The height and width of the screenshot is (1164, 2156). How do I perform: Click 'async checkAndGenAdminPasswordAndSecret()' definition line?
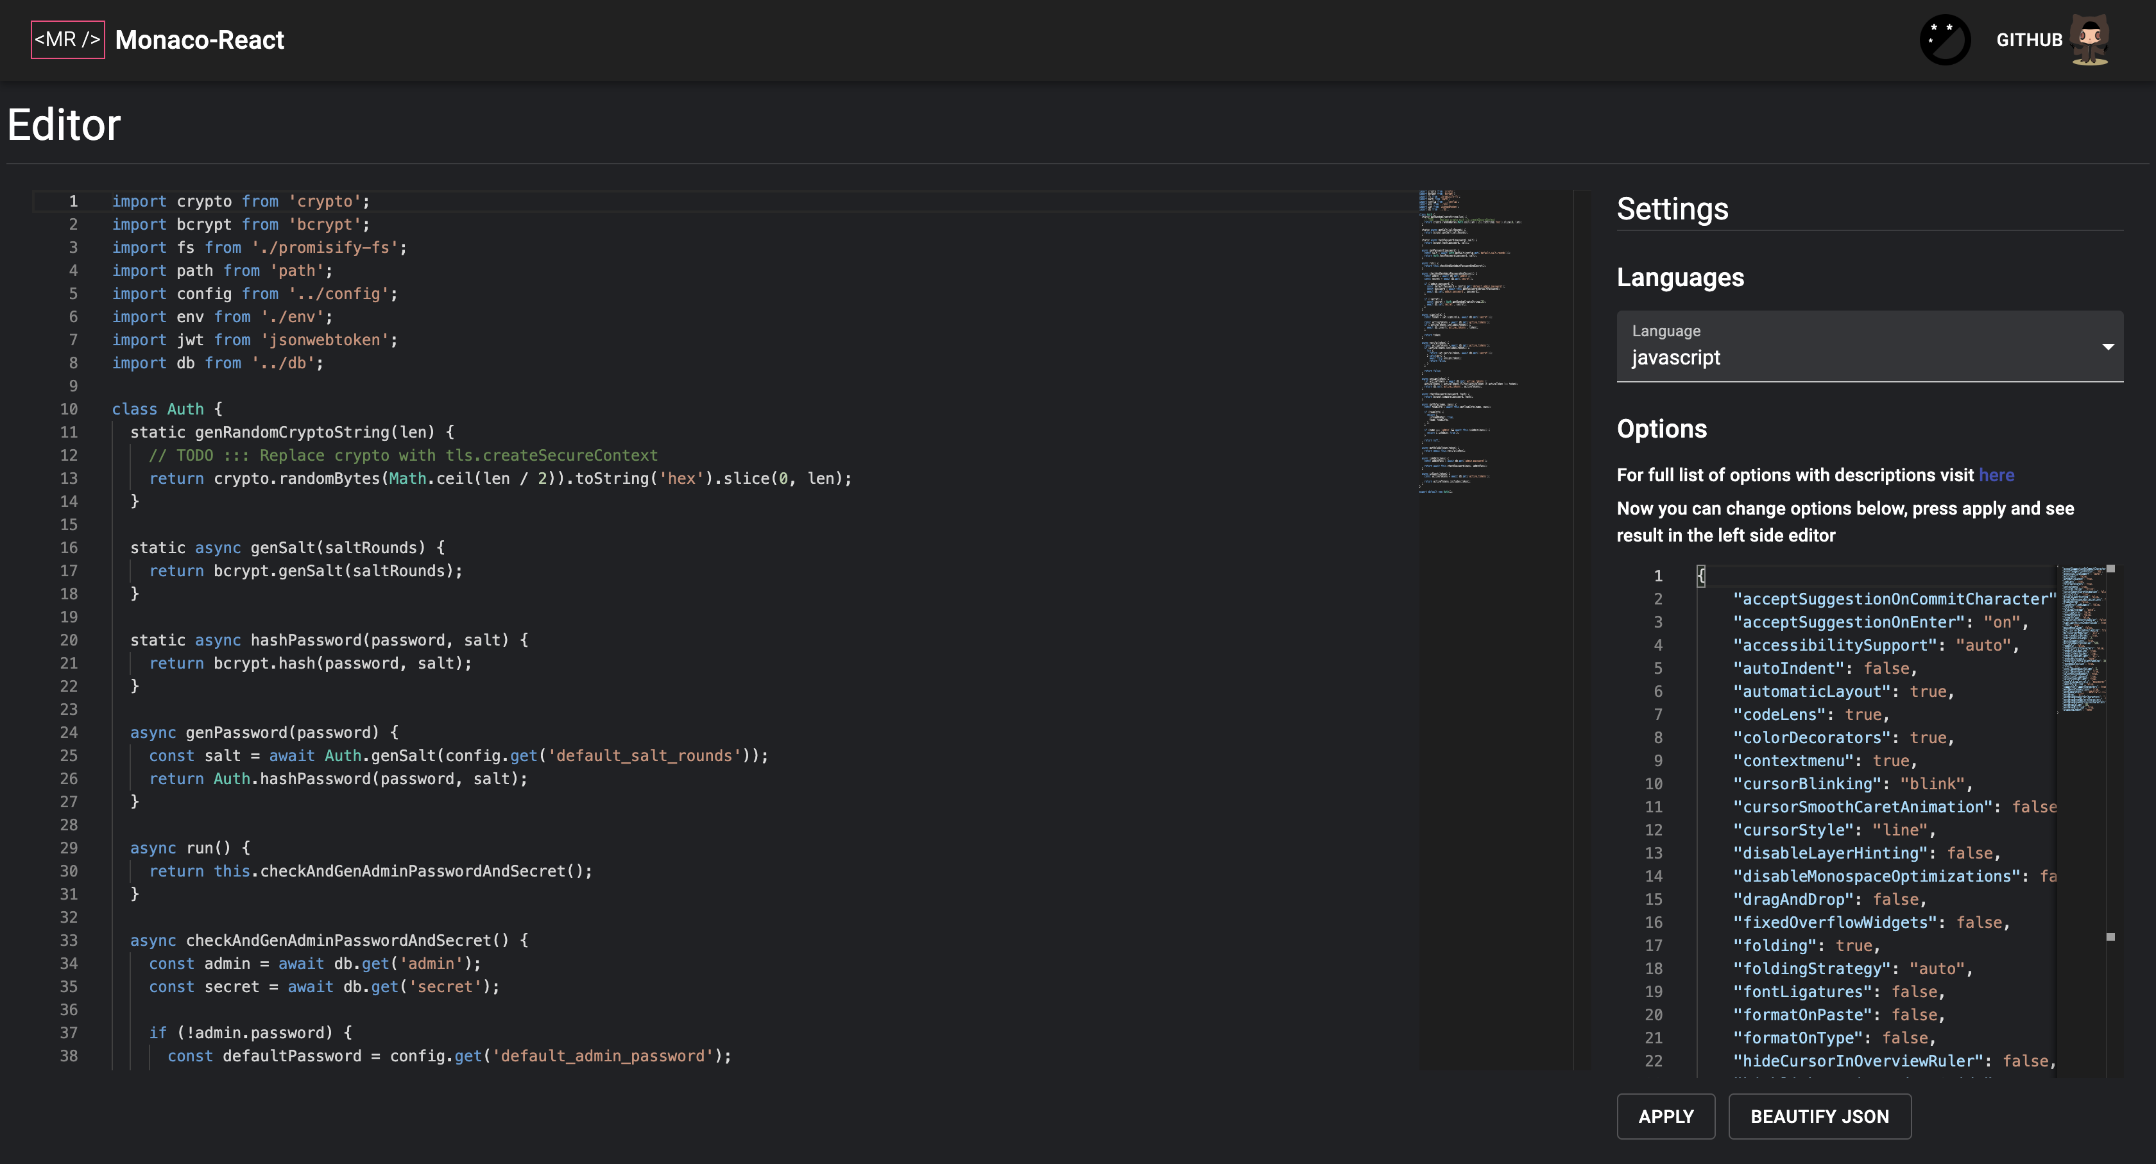pyautogui.click(x=329, y=941)
